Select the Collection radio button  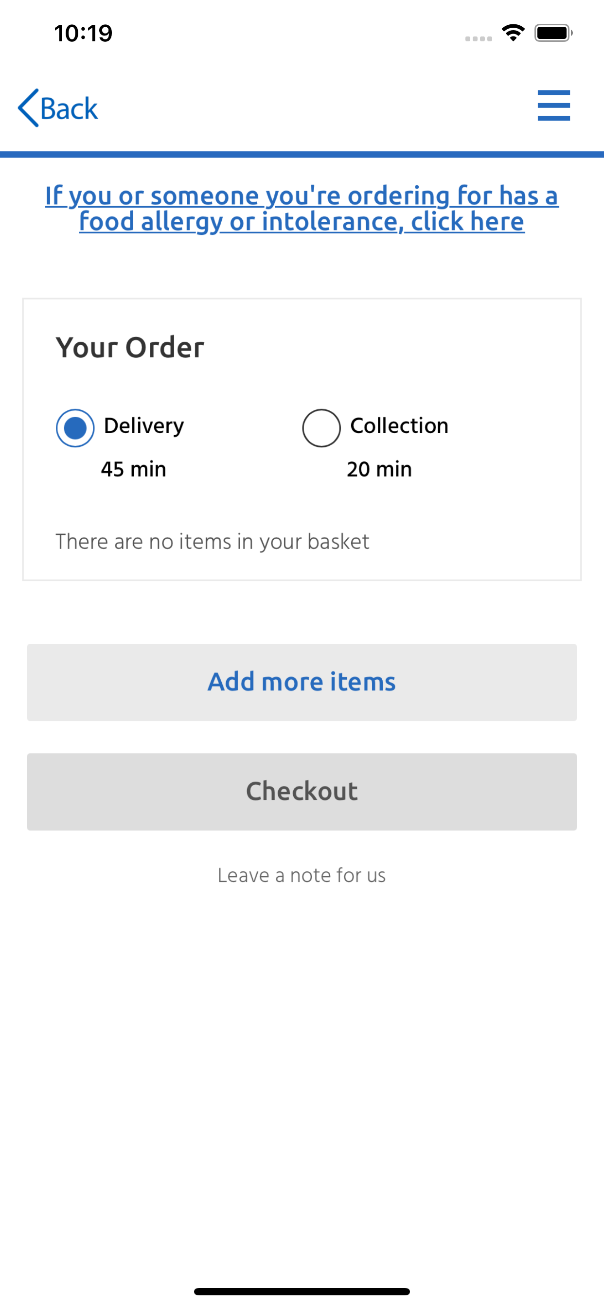321,428
